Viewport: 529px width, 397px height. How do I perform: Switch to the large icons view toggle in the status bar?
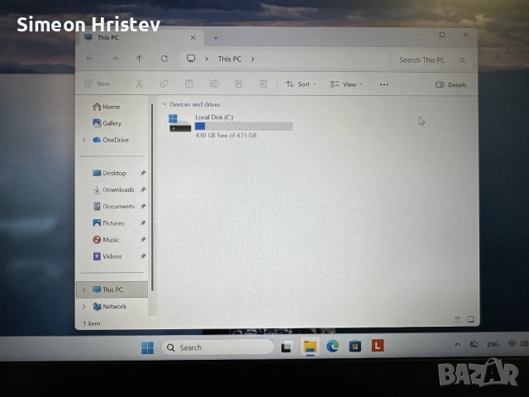(x=470, y=319)
